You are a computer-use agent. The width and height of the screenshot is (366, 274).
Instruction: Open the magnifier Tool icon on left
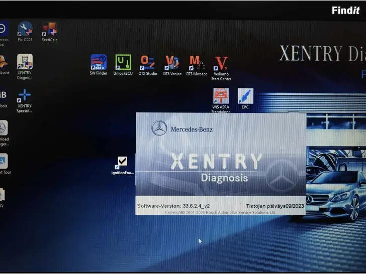click(x=3, y=162)
